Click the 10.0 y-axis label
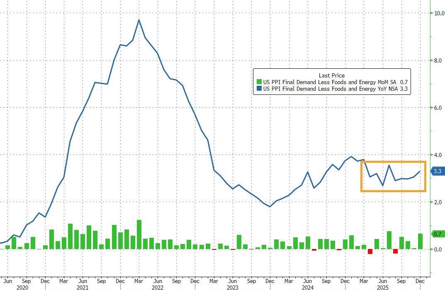The height and width of the screenshot is (290, 445). pyautogui.click(x=439, y=13)
